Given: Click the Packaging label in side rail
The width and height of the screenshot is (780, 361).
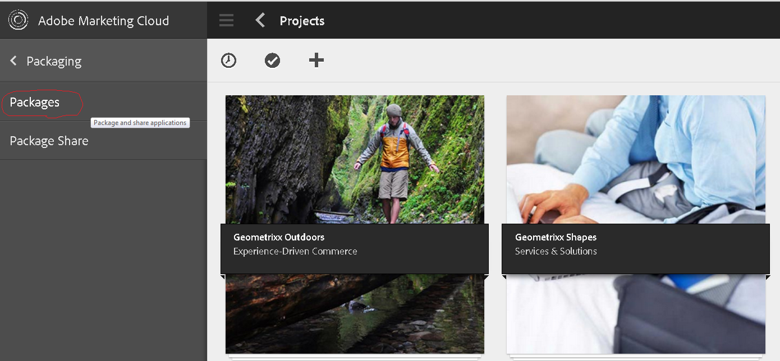Looking at the screenshot, I should pos(54,61).
